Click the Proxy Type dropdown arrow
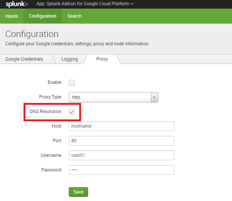This screenshot has height=201, width=232. 154,97
